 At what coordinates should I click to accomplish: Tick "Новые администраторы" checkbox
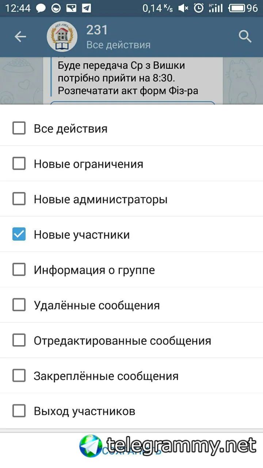click(19, 199)
